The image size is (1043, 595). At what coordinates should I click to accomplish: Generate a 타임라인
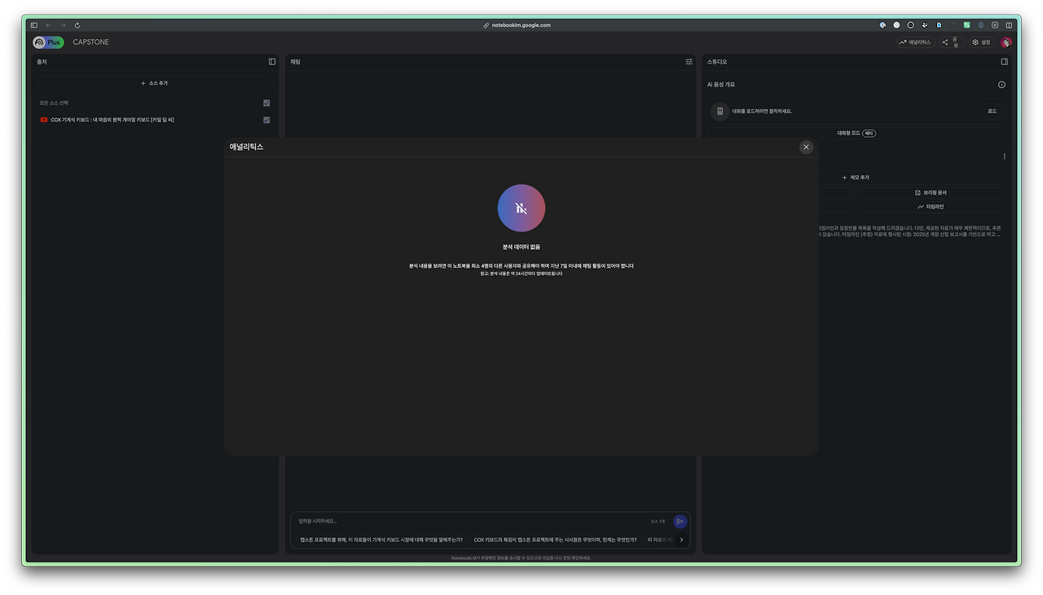tap(931, 207)
